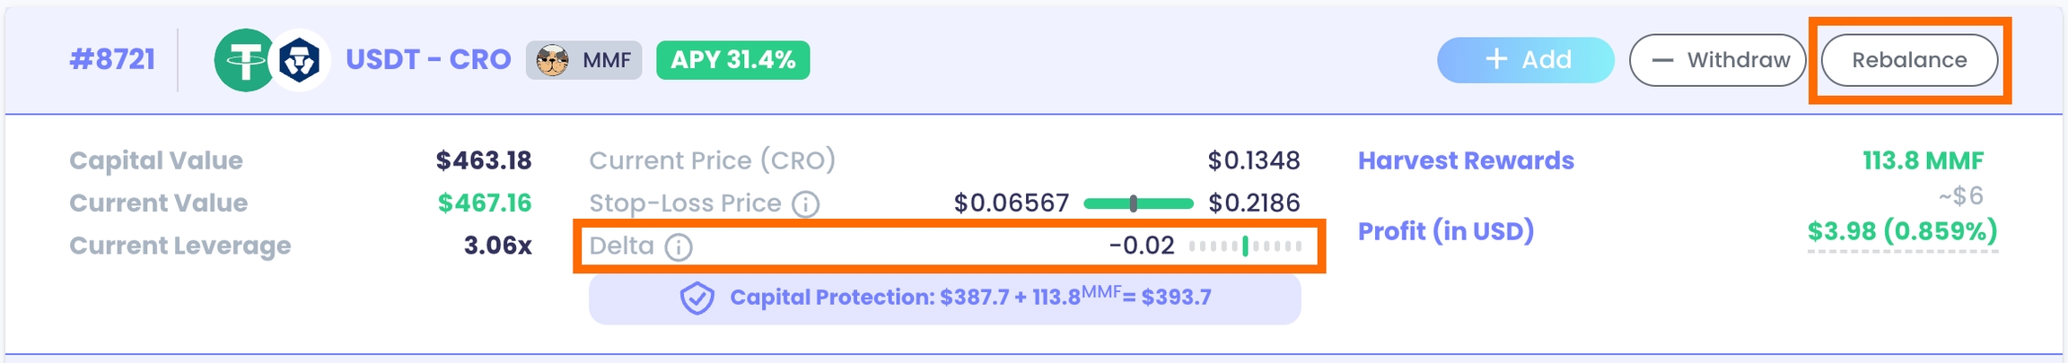Click the CRO Cronos coin icon
Screen dimensions: 2068x363
300,60
